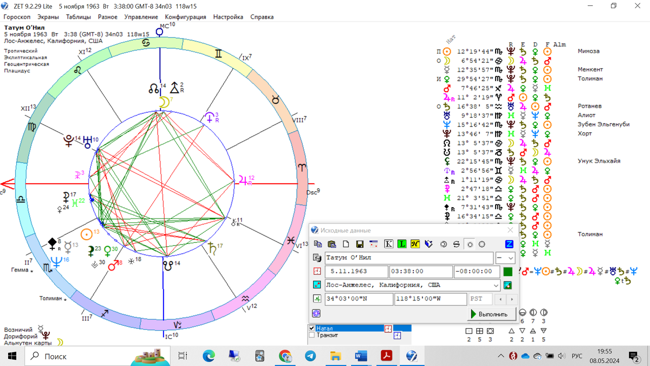Click the Sun glyph on the chart wheel

tap(86, 234)
